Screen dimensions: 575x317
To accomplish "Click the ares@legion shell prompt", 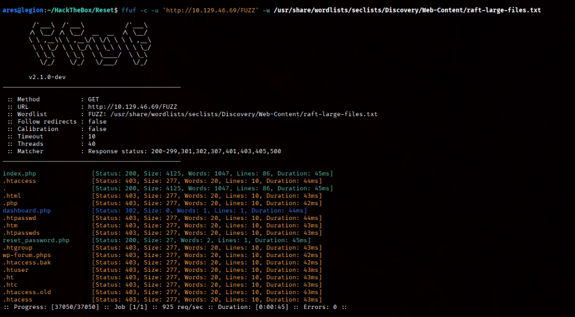I will point(23,11).
